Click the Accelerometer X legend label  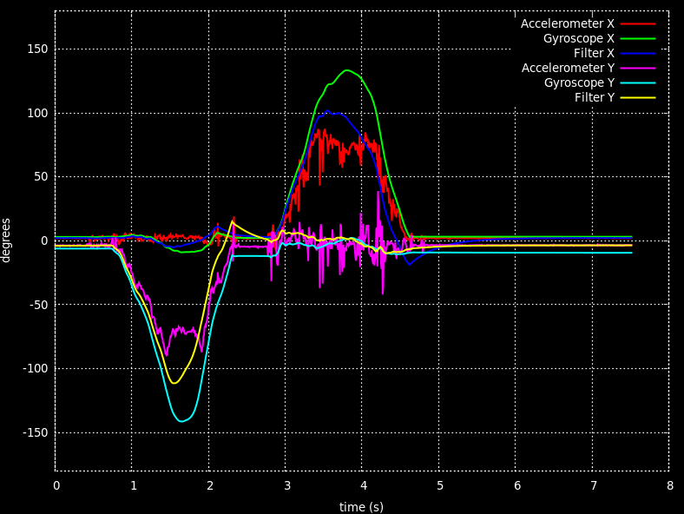[567, 23]
